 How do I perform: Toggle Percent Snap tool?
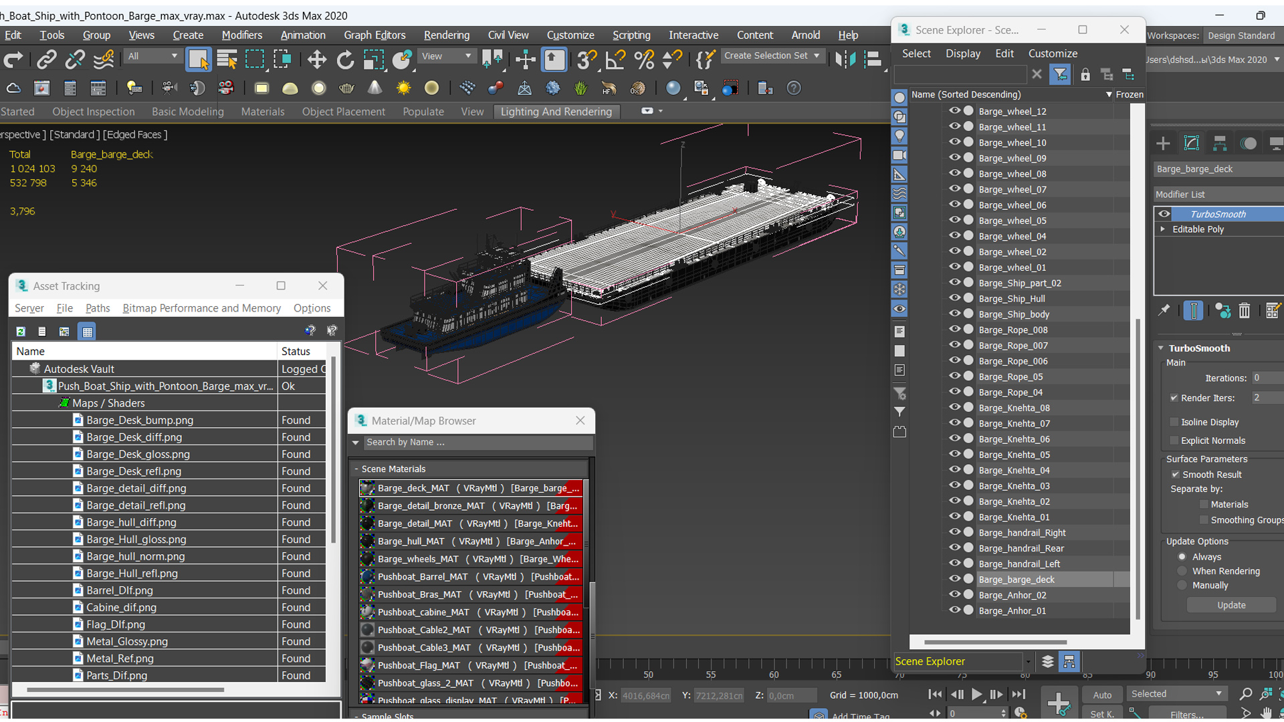pos(643,59)
